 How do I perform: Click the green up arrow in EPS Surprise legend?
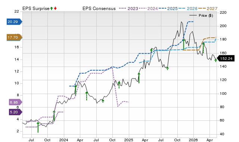point(52,8)
